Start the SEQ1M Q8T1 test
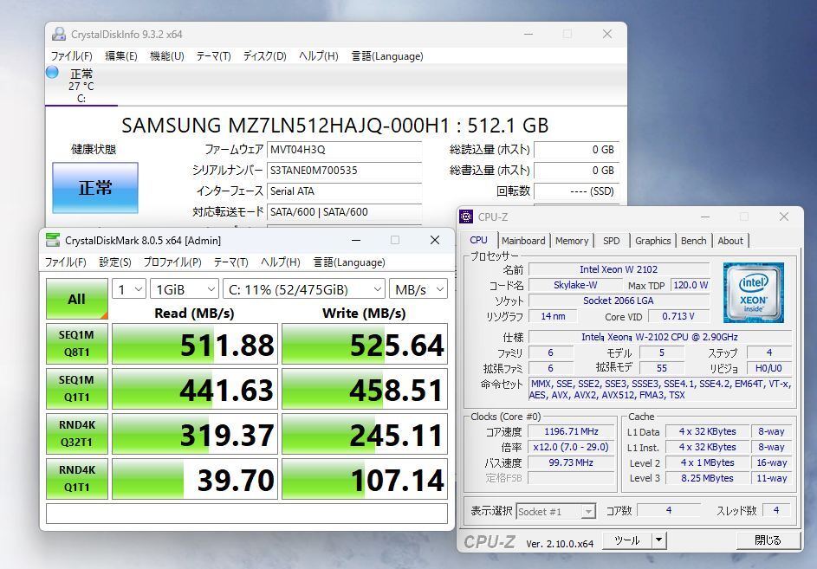Viewport: 817px width, 569px height. pyautogui.click(x=76, y=344)
